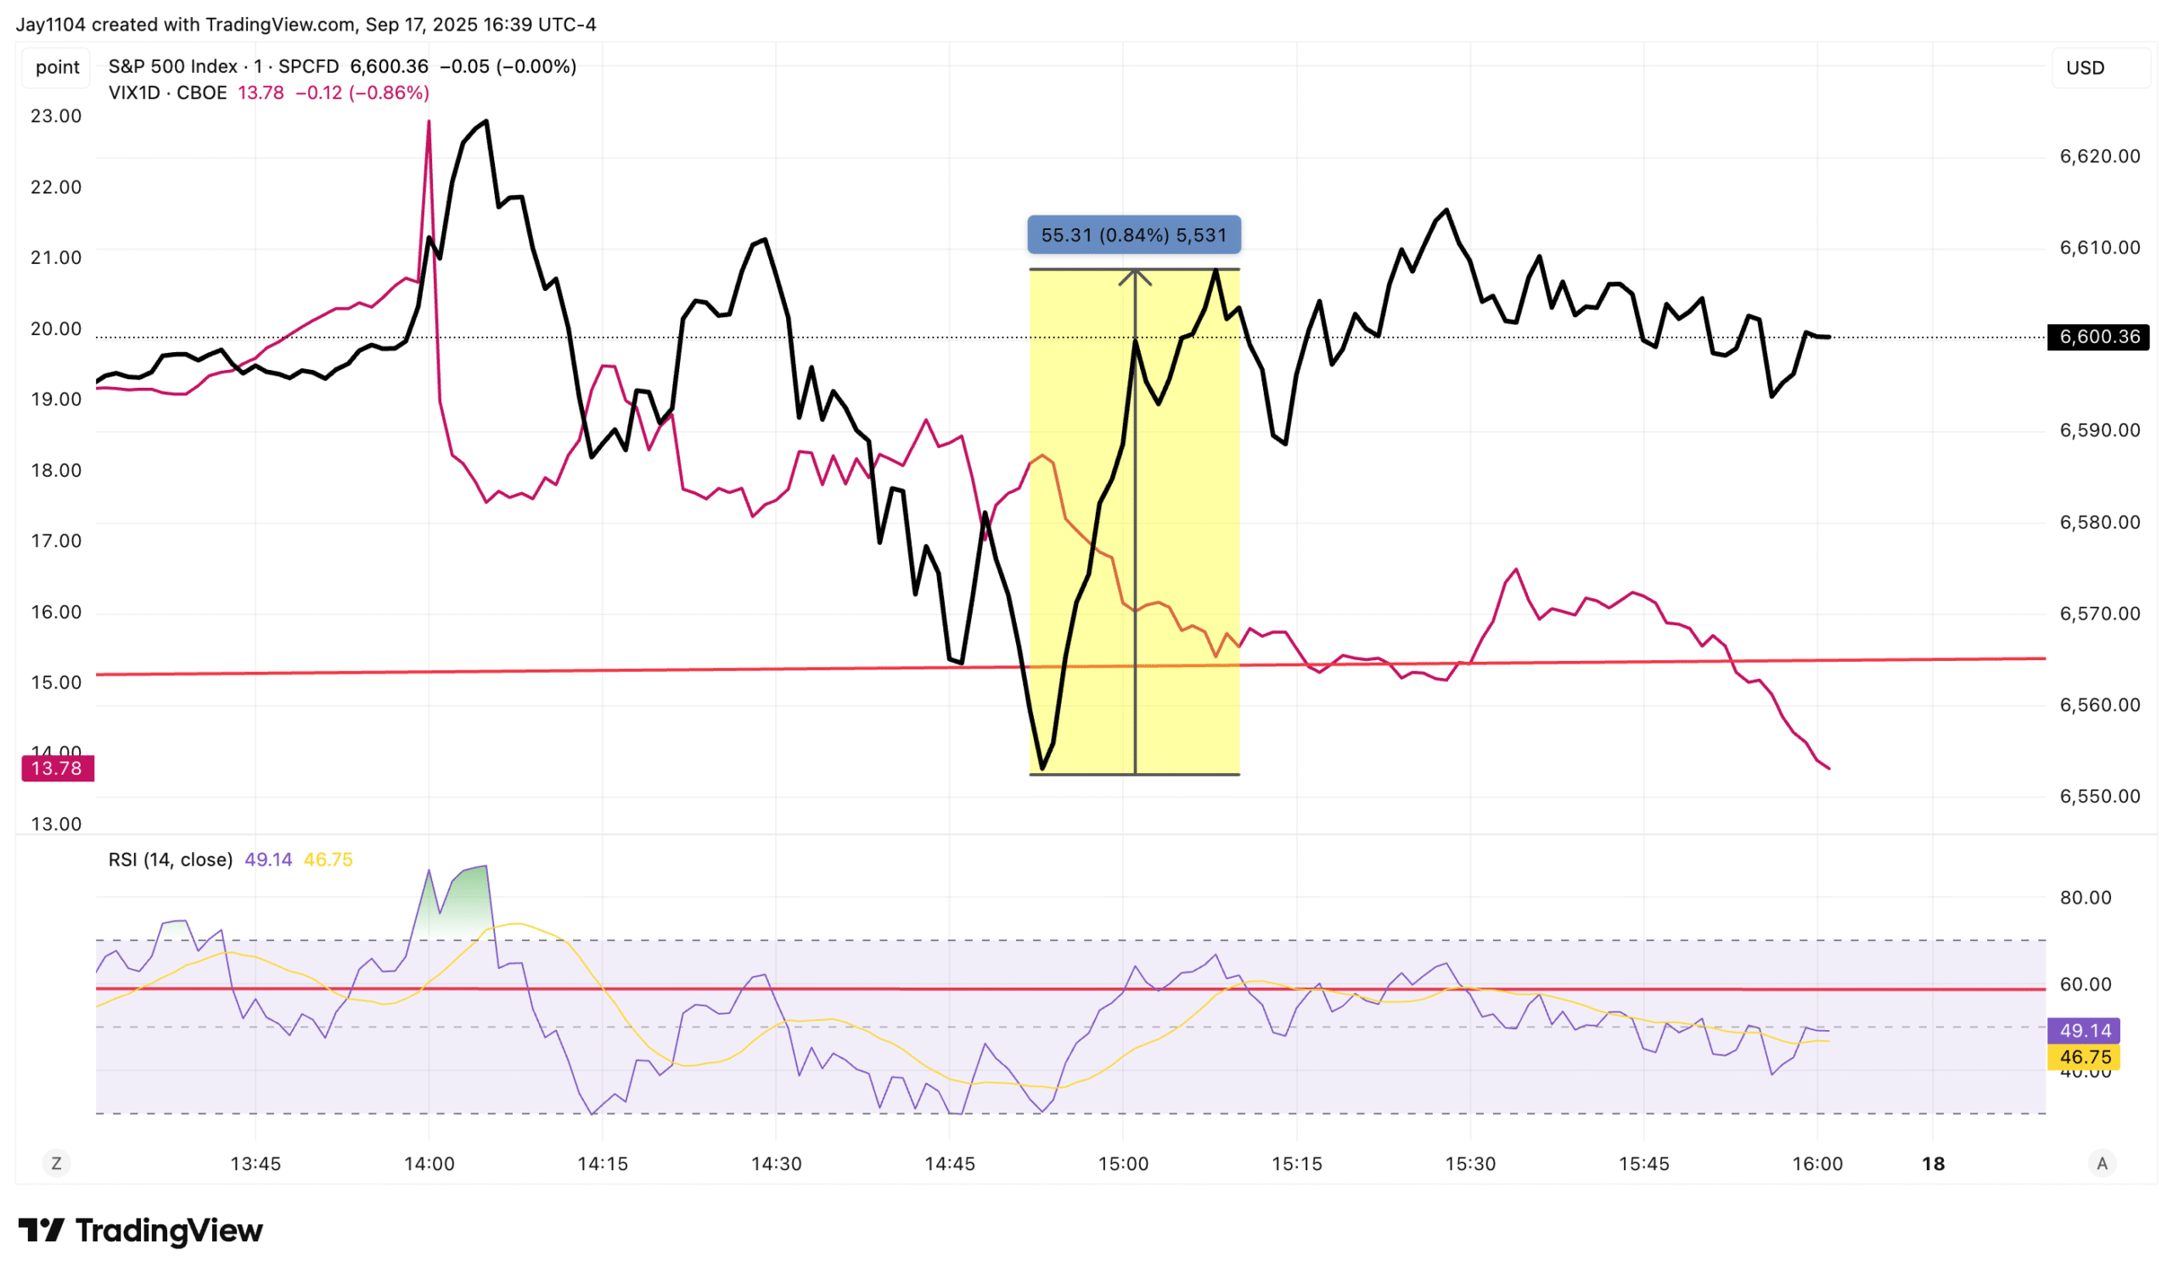
Task: Click the 55.31 (0.84%) measurement label
Action: point(1134,234)
